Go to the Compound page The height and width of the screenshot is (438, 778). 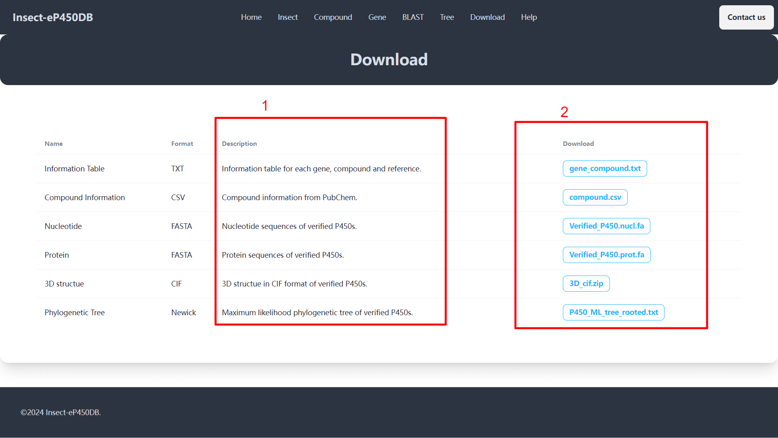(333, 17)
